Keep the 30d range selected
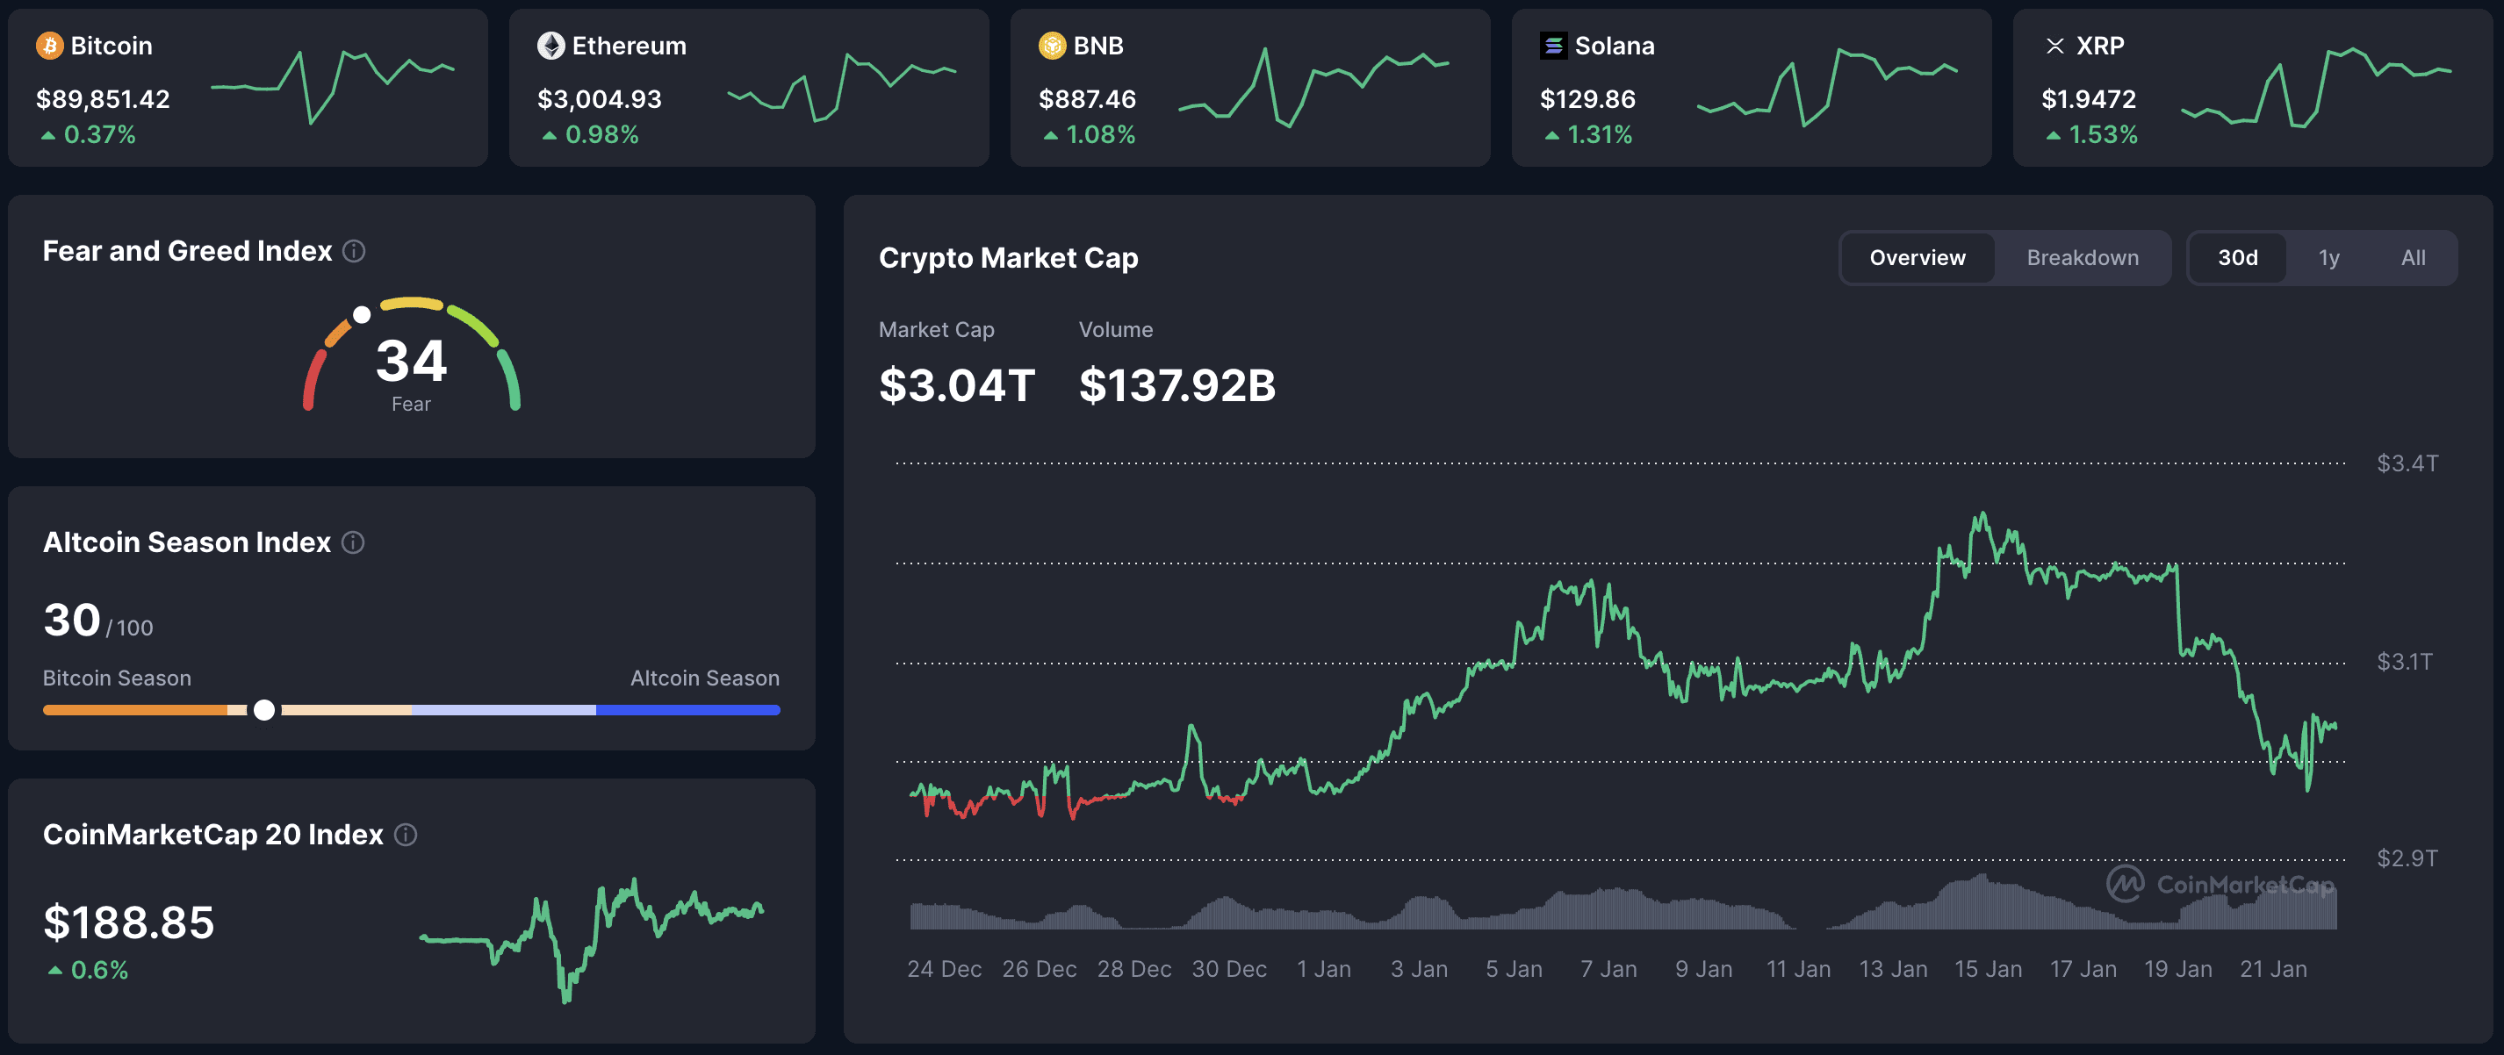 [2239, 257]
